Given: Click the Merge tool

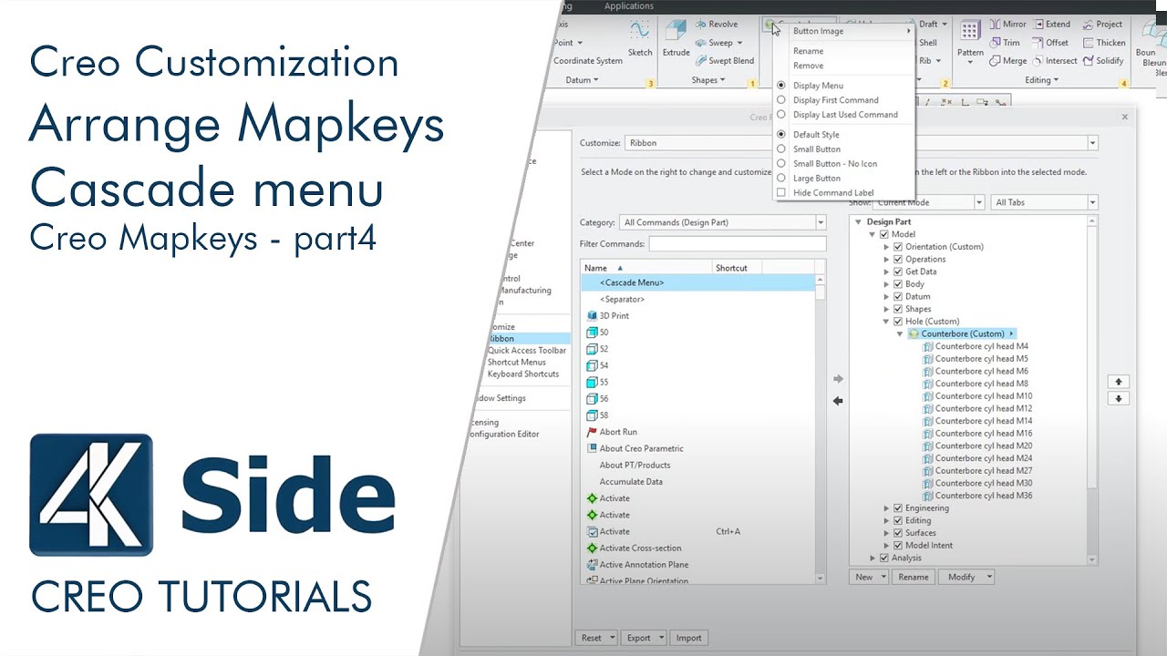Looking at the screenshot, I should pos(1007,61).
